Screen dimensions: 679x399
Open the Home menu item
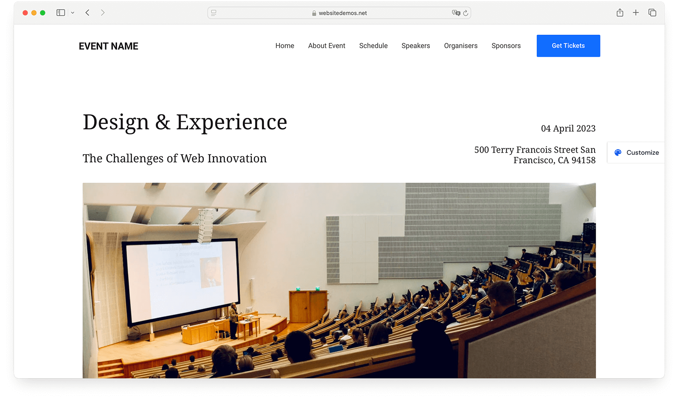[285, 46]
